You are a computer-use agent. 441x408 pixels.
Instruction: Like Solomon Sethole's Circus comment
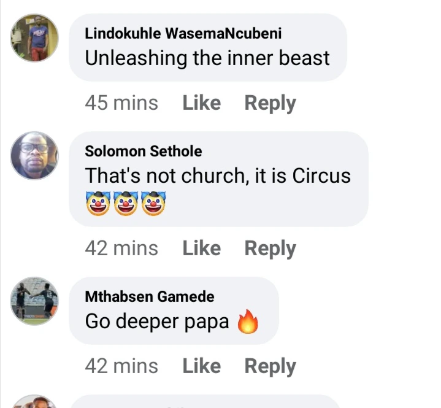201,248
